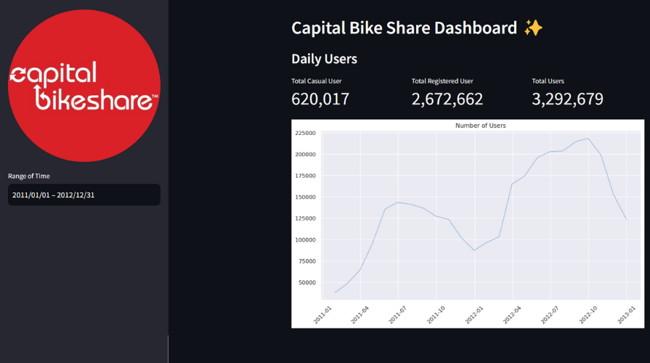Open the Range of Time date picker
Viewport: 650px width, 363px height.
[84, 195]
